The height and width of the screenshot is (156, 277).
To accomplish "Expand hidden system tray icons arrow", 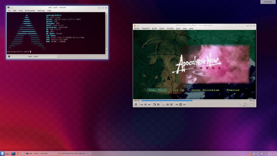I will [266, 154].
